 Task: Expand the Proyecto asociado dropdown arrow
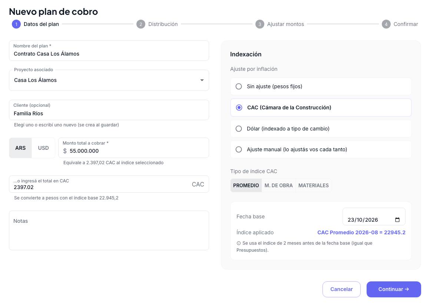[202, 80]
